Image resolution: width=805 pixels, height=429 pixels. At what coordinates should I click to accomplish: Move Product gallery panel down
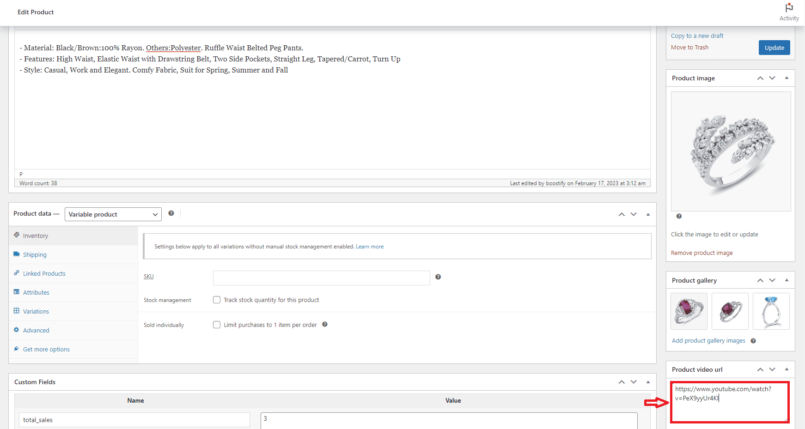point(772,280)
